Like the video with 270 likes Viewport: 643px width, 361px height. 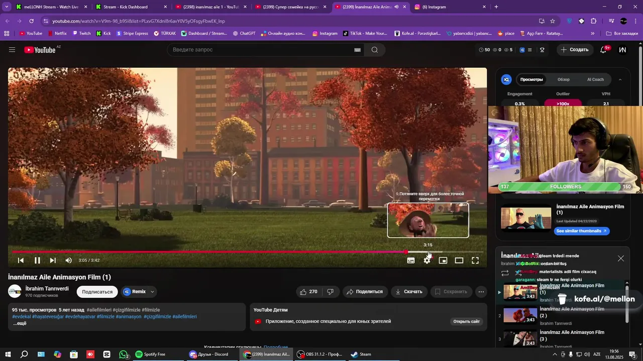pos(308,291)
